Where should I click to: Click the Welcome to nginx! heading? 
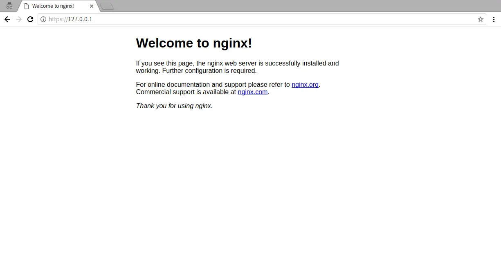click(194, 43)
